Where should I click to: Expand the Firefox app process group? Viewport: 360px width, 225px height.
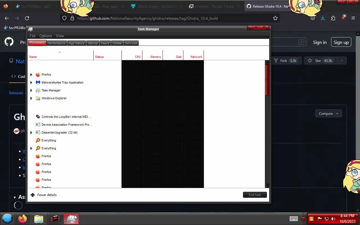(31, 75)
